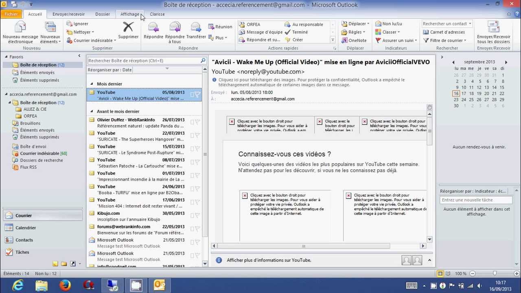Screen dimensions: 521x293
Task: Click in Rechercher un contact field
Action: [x=447, y=24]
